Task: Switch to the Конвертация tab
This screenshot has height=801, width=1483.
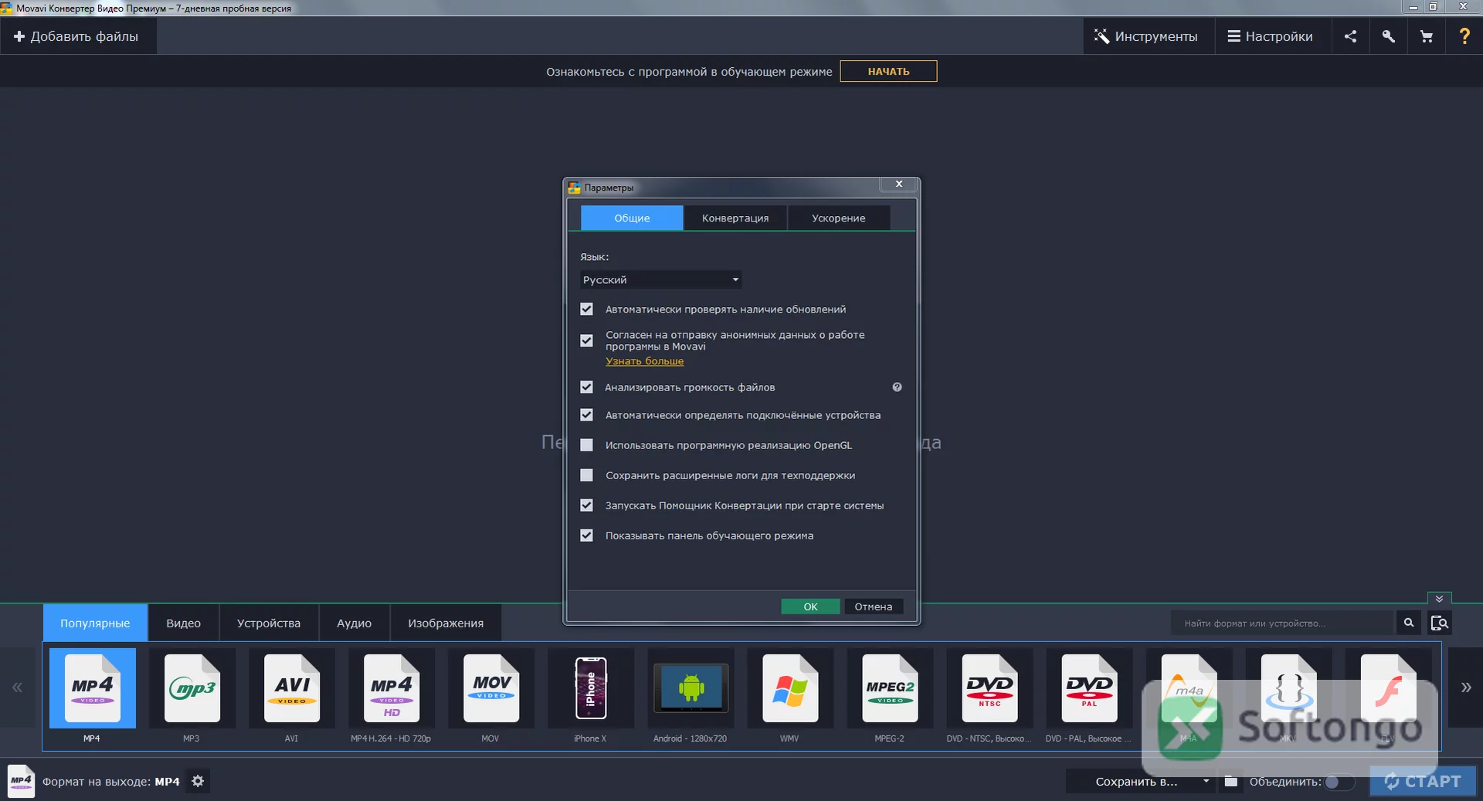Action: click(x=735, y=218)
